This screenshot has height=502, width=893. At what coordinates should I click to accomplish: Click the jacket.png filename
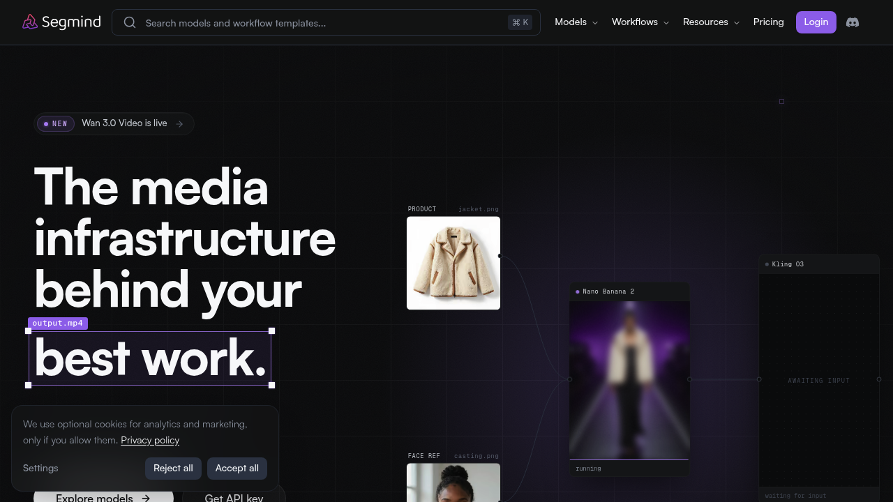coord(479,209)
